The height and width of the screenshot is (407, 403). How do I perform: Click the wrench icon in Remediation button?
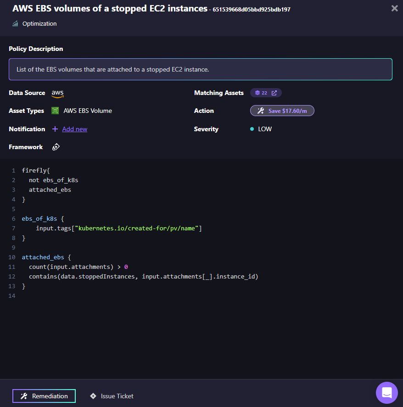click(x=24, y=396)
